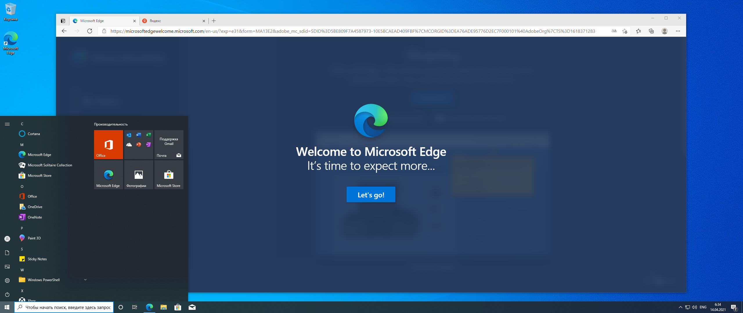The image size is (743, 313).
Task: Open Task View on the taskbar
Action: tap(135, 307)
